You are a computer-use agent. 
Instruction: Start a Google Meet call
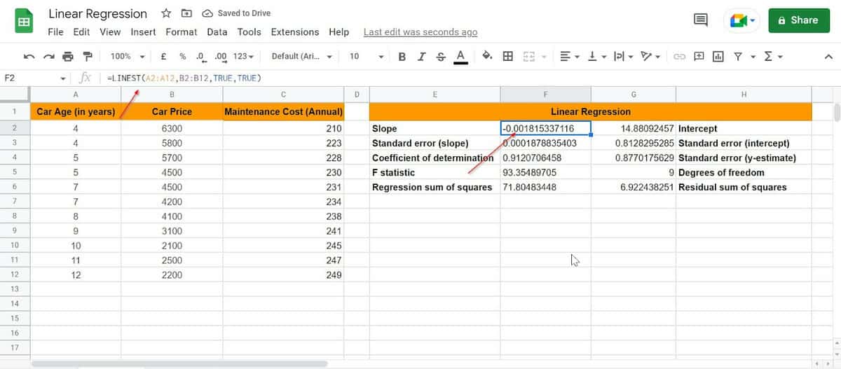pos(743,20)
